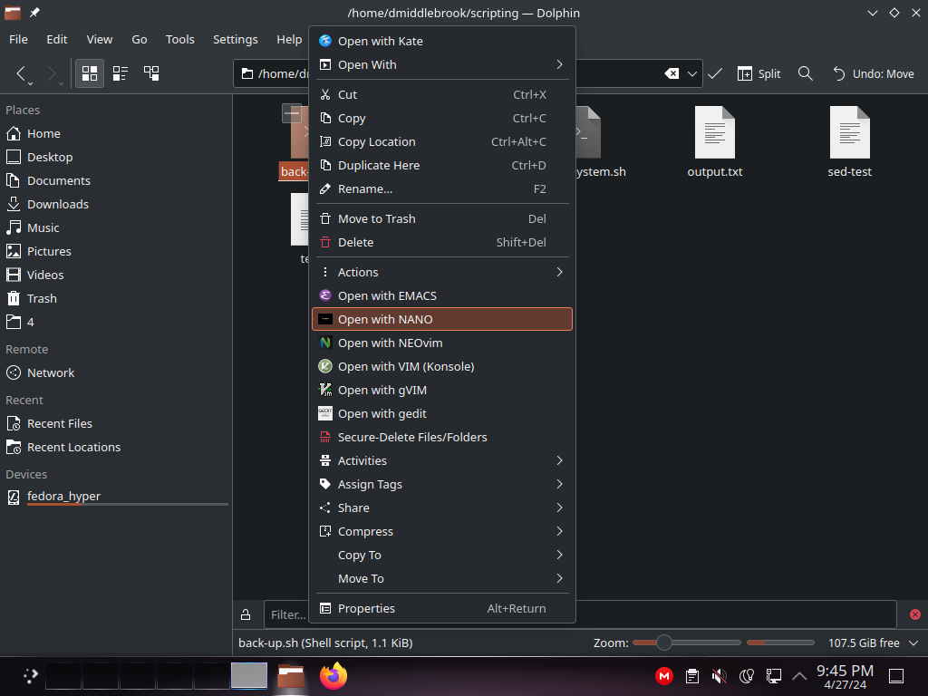Click the Split view button
Image resolution: width=928 pixels, height=696 pixels.
(759, 73)
